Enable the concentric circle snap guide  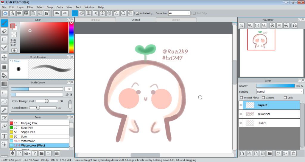pyautogui.click(x=110, y=13)
